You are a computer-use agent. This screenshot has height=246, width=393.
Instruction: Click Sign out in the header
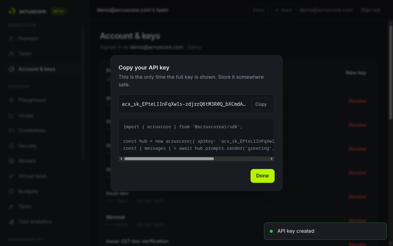[x=371, y=10]
